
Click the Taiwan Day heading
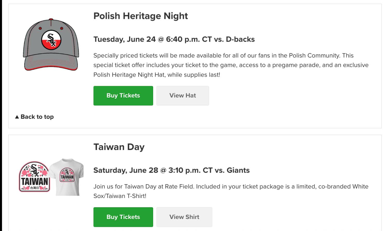coord(119,147)
